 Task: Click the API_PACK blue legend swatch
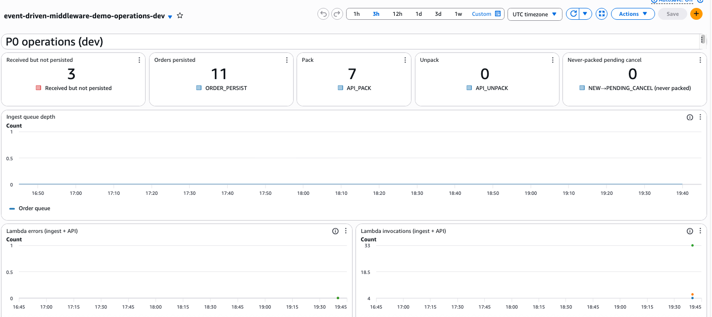point(340,88)
